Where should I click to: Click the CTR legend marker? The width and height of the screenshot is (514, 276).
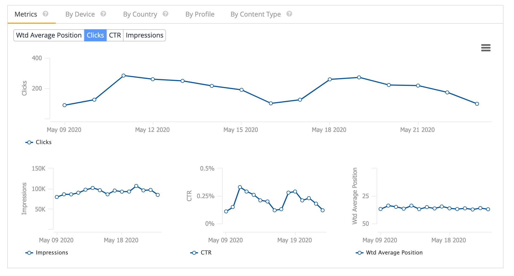(x=194, y=252)
